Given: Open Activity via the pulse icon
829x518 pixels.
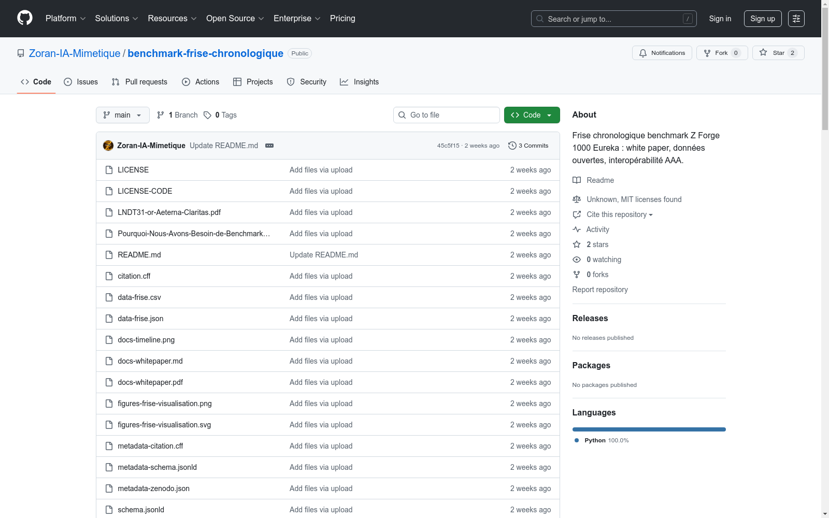Looking at the screenshot, I should tap(577, 229).
